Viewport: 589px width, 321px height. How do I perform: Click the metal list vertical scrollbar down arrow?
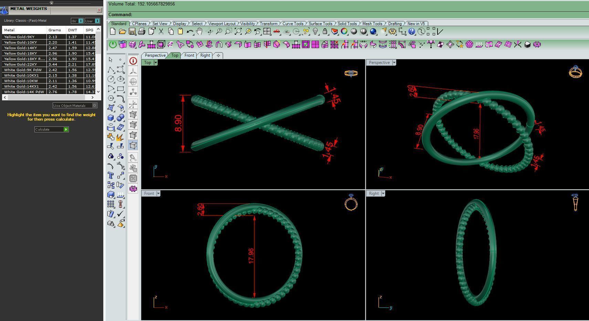pos(98,91)
